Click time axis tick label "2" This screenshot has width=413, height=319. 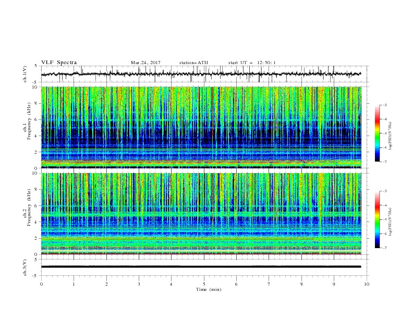point(106,284)
